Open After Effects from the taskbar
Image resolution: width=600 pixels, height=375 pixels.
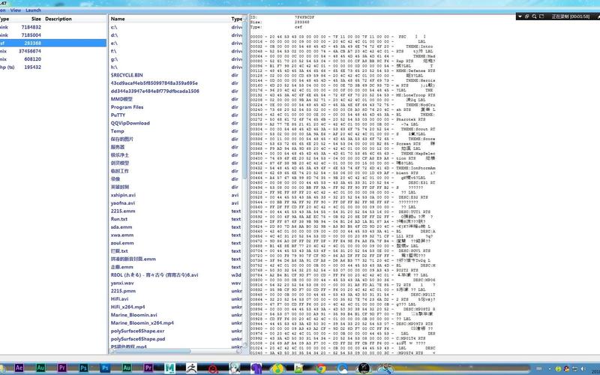(x=19, y=368)
